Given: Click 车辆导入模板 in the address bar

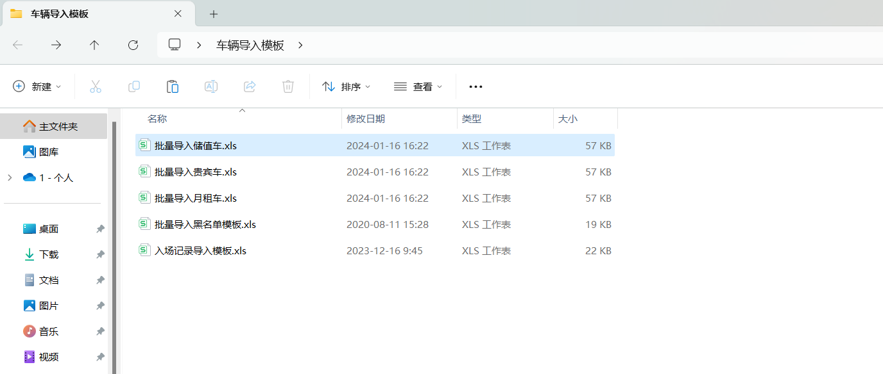Looking at the screenshot, I should click(x=250, y=45).
